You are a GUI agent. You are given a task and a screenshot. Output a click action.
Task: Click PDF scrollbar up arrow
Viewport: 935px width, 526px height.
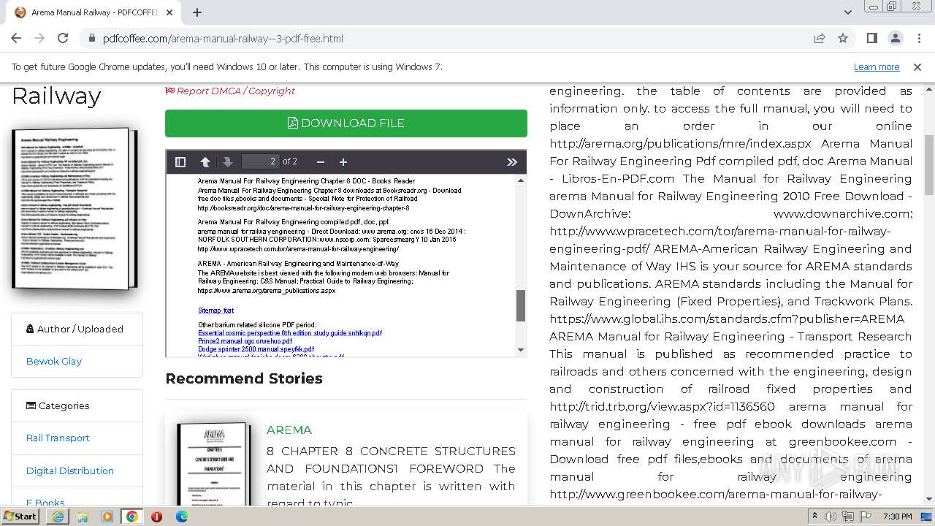tap(521, 180)
